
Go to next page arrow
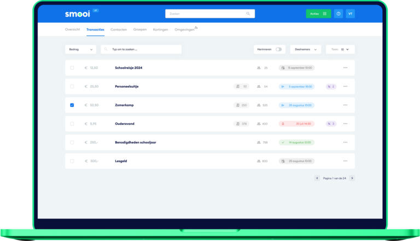pos(352,178)
